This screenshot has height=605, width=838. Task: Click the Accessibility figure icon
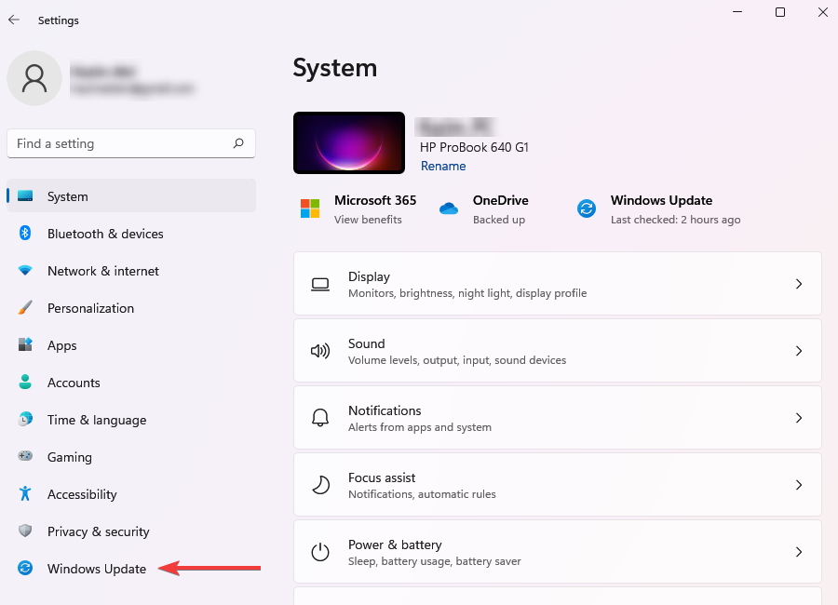[25, 493]
